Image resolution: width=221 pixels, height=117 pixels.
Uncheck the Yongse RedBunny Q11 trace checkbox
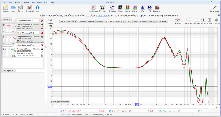click(61, 111)
